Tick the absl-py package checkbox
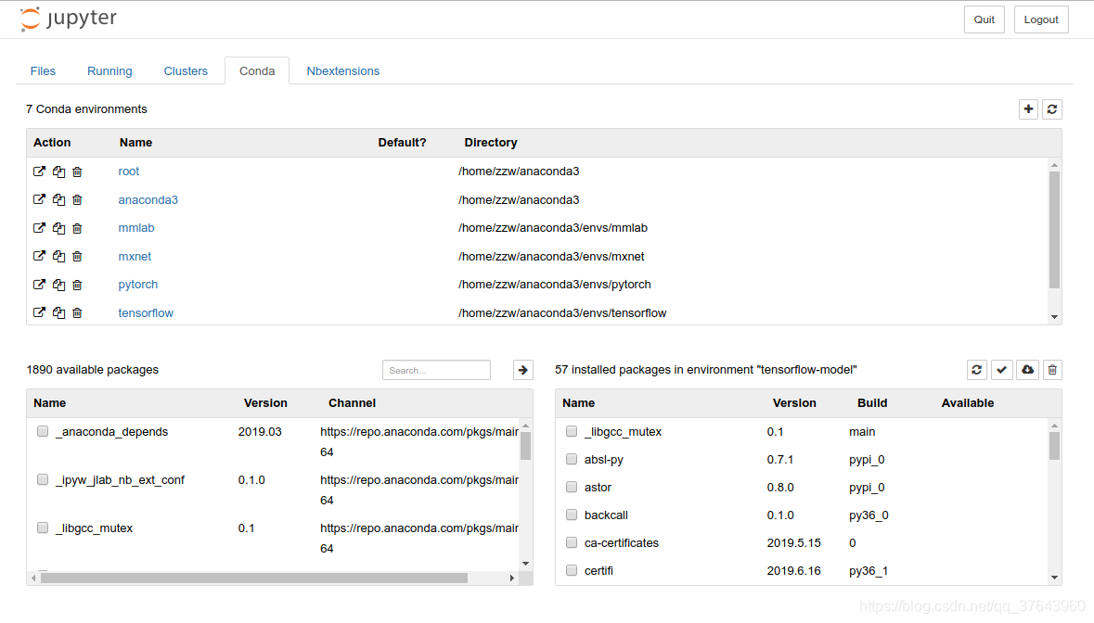This screenshot has height=623, width=1094. tap(573, 459)
